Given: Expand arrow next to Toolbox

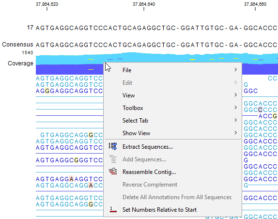Looking at the screenshot, I should [x=236, y=108].
